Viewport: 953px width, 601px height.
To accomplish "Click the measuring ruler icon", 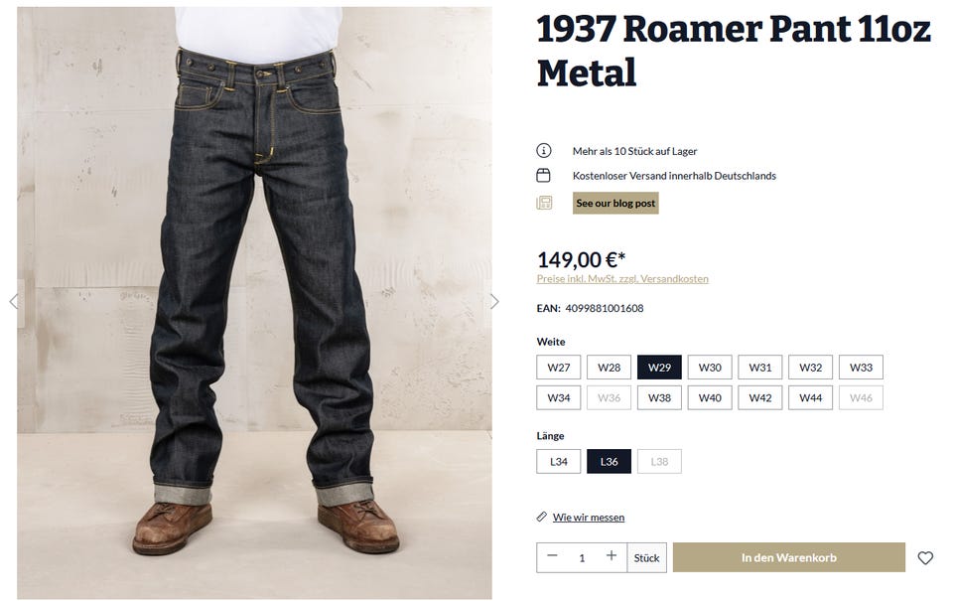I will tap(542, 517).
